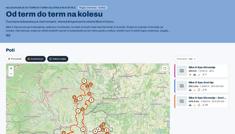Viewport: 235px width, 134px height.
Task: Click the Slovenija – Avstrija route map thumbnail
Action: point(182,101)
